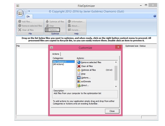This screenshot has height=126, width=165.
Task: Click the Status column header
Action: (x=142, y=46)
